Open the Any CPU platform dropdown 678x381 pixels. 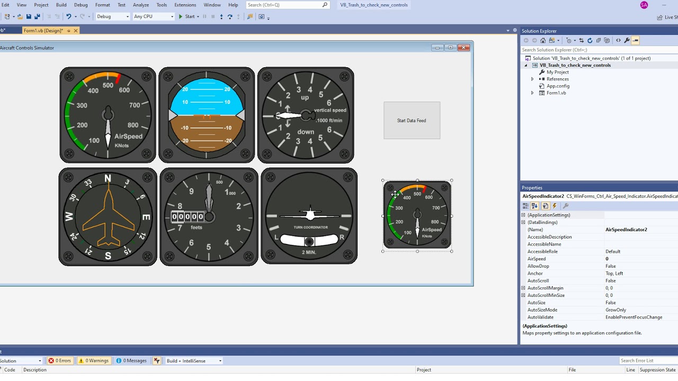point(154,16)
